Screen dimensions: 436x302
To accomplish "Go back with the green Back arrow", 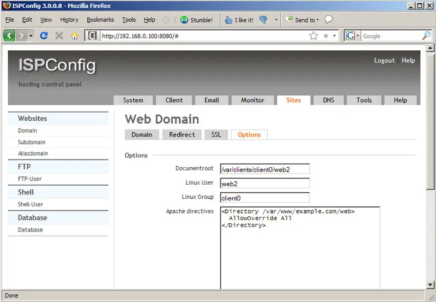I will pyautogui.click(x=9, y=35).
